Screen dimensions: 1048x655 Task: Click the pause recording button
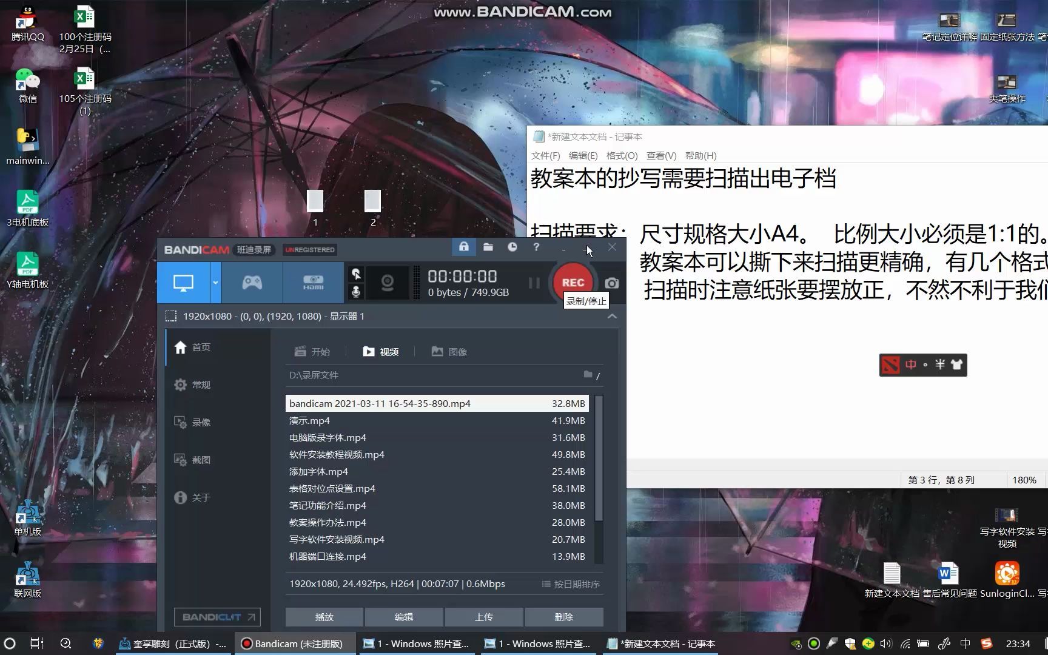[x=534, y=283]
